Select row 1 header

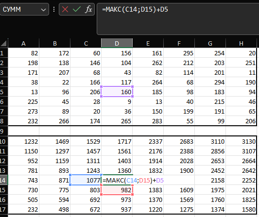(x=4, y=53)
